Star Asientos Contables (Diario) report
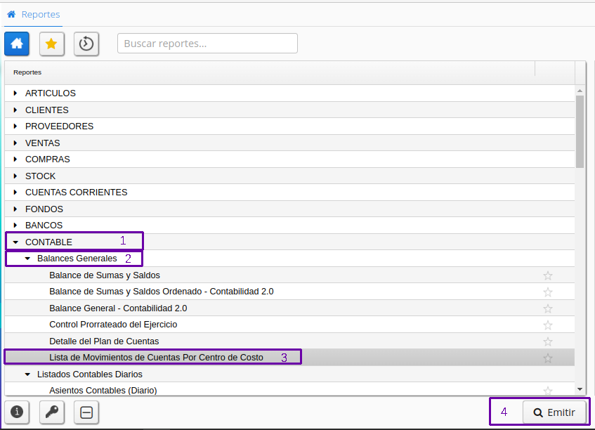Viewport: 595px width, 430px height. point(547,391)
